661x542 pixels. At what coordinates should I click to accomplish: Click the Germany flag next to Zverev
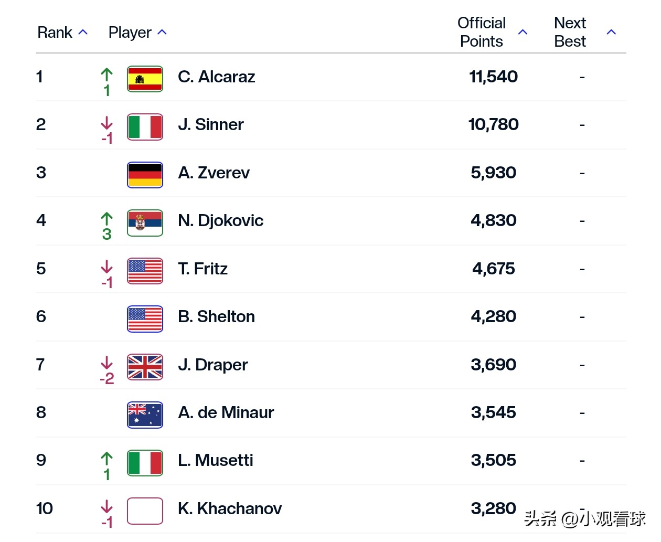[145, 175]
